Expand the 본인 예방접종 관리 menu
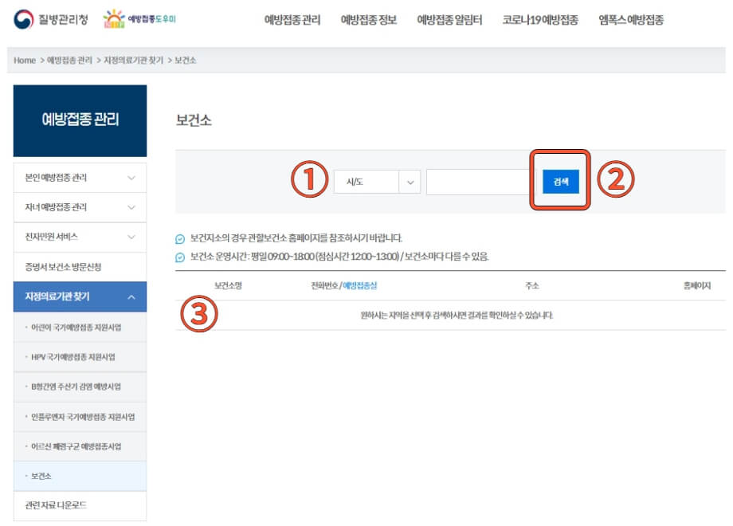733x526 pixels. 79,177
